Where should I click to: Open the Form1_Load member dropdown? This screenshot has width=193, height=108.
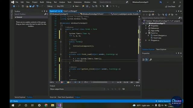point(125,14)
